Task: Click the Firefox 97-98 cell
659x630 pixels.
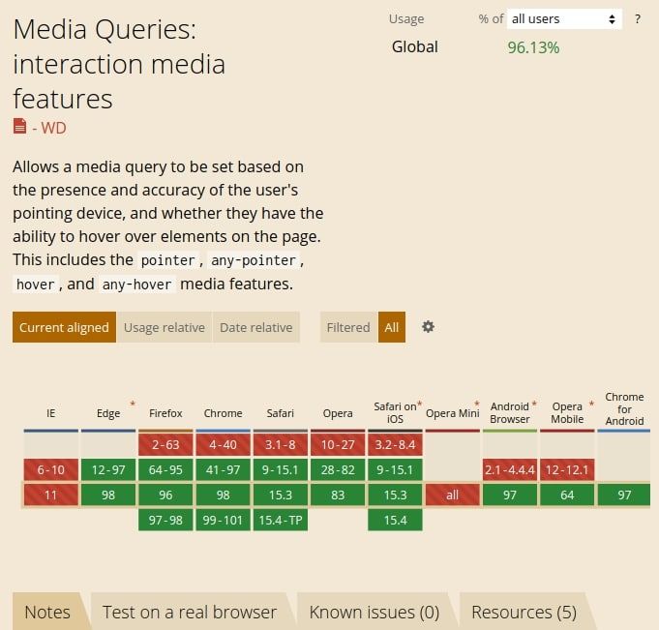Action: tap(165, 520)
